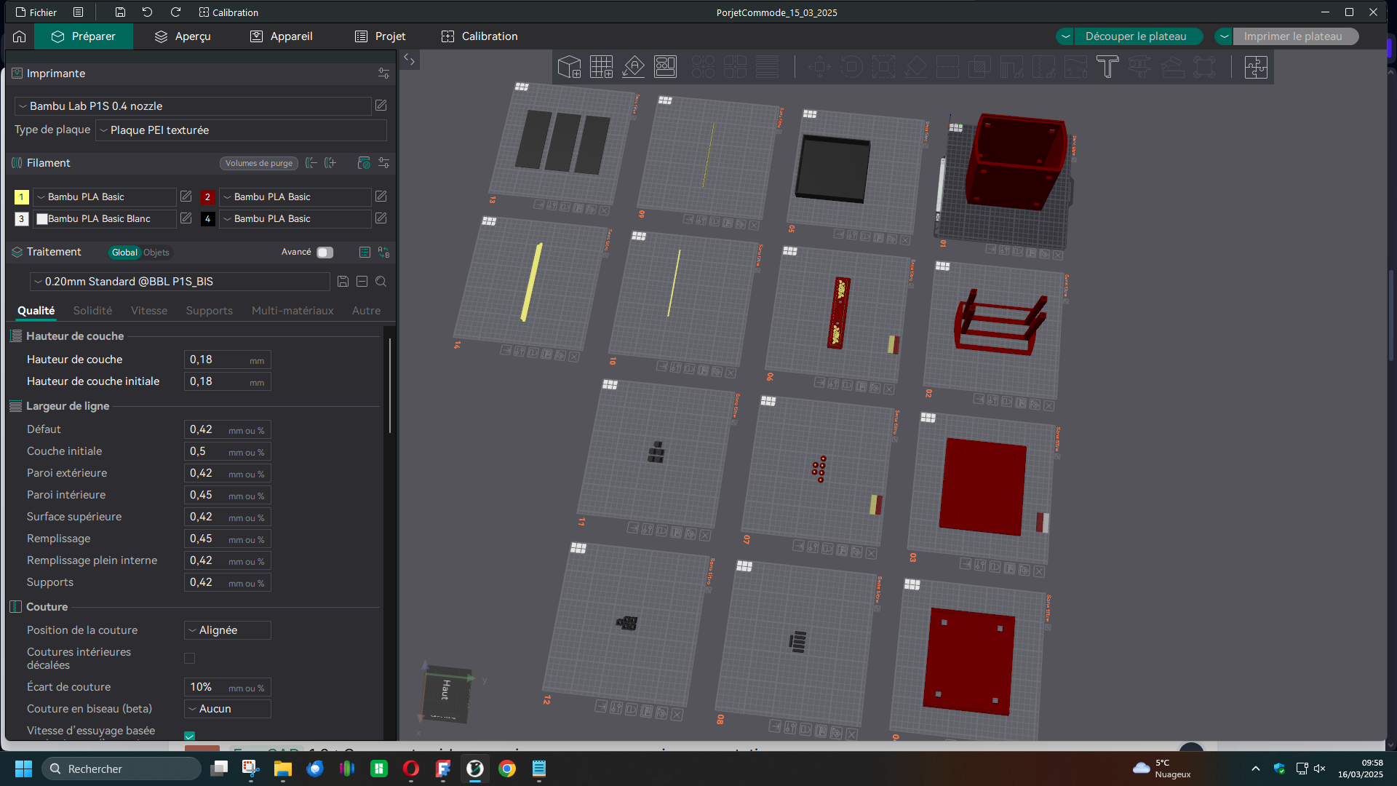Open the Position de la couture dropdown
The image size is (1397, 786).
click(x=227, y=630)
